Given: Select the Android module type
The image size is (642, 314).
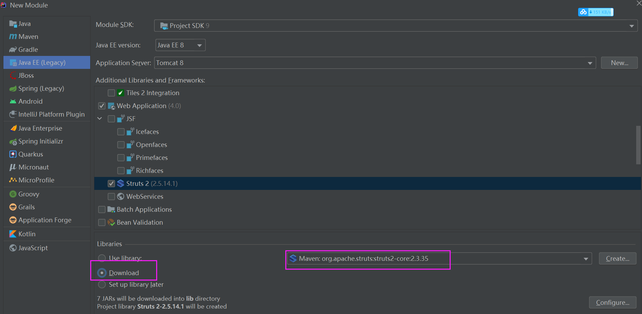Looking at the screenshot, I should [x=30, y=101].
